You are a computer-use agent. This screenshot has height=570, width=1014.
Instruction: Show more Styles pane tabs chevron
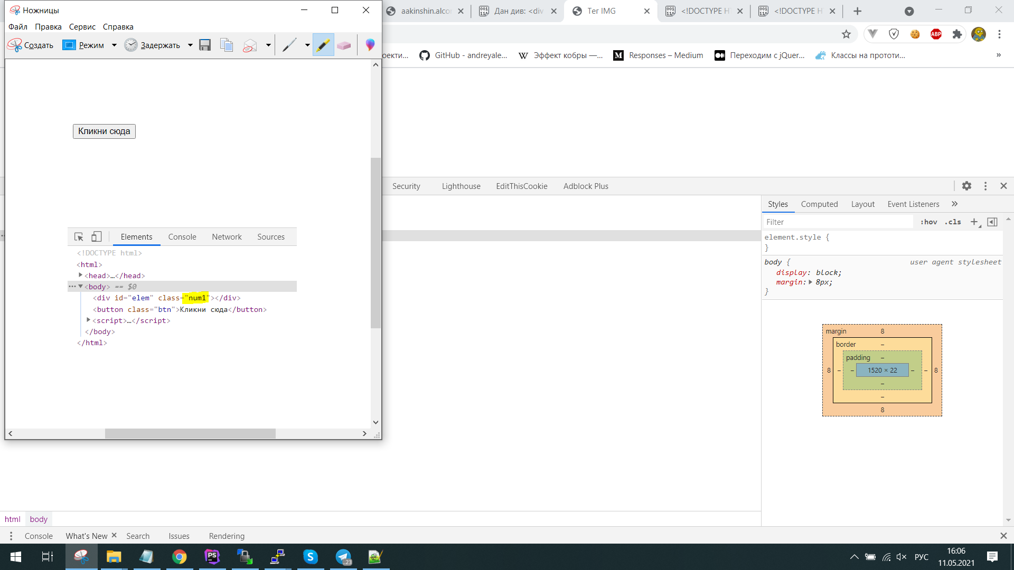(954, 204)
